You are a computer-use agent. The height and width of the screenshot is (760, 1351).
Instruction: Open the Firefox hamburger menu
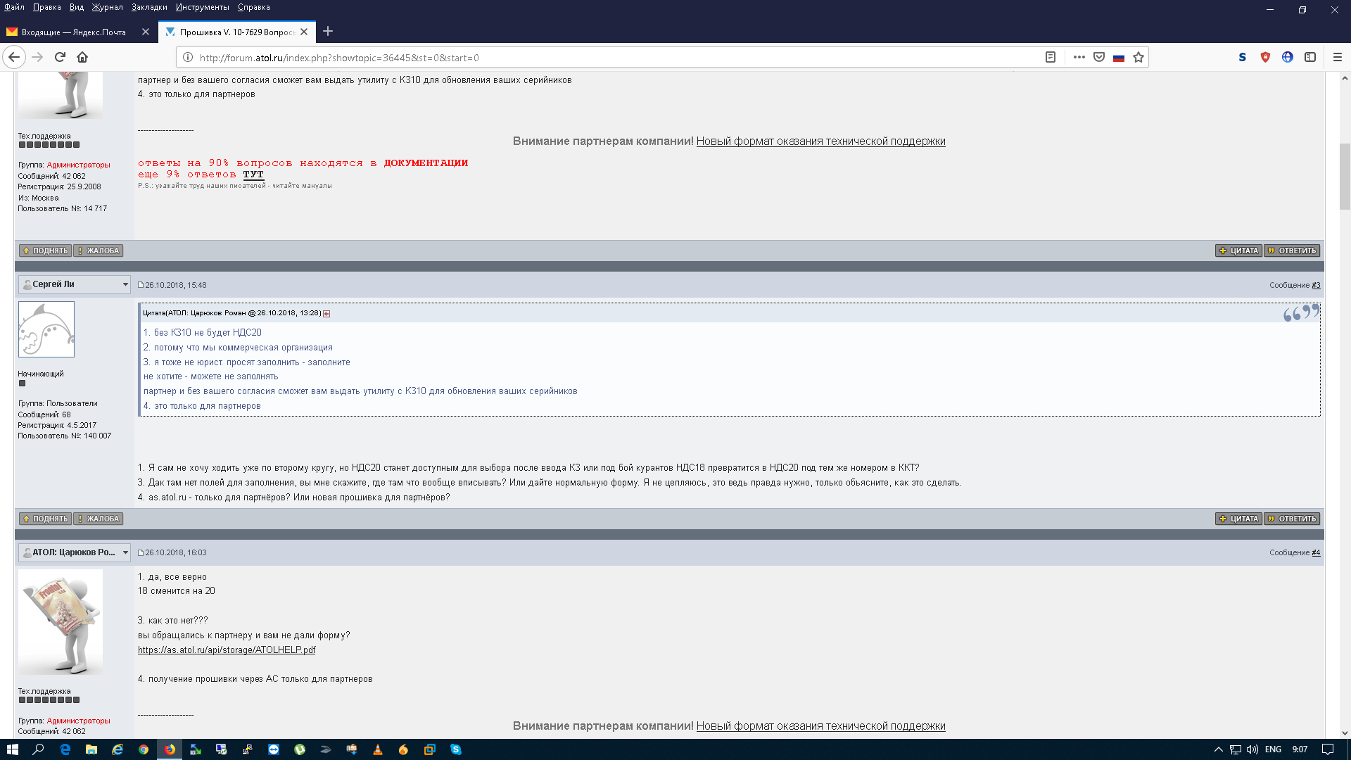pyautogui.click(x=1338, y=58)
